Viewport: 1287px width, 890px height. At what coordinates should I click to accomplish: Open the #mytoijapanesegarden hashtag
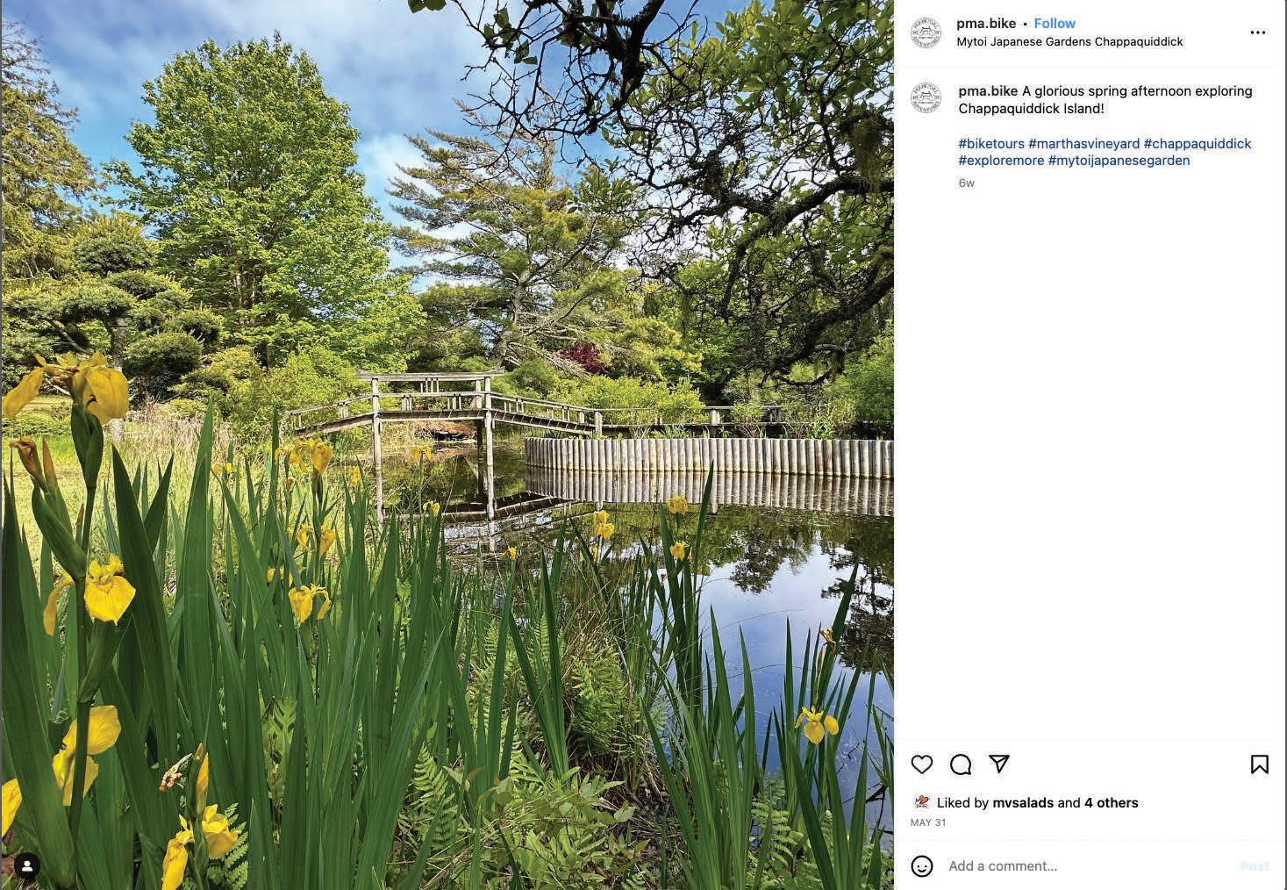pos(1119,161)
